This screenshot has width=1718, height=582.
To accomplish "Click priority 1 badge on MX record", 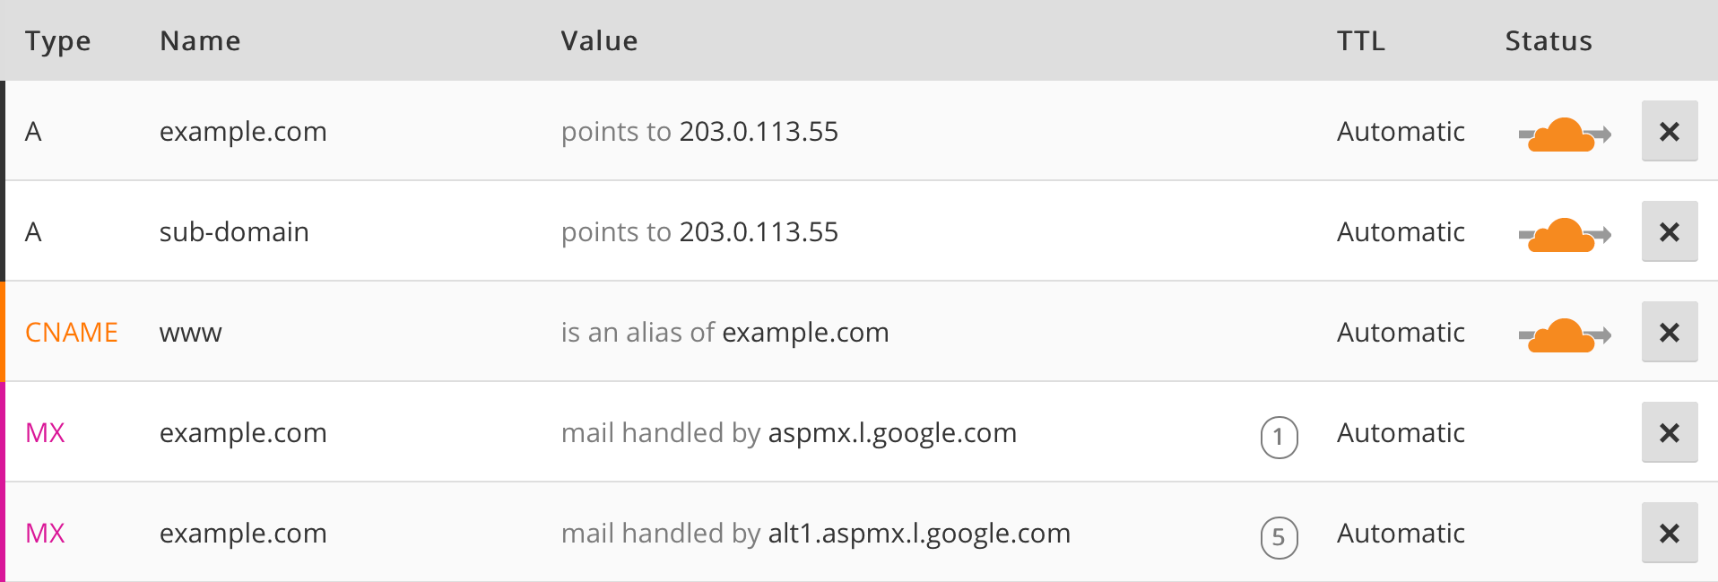I will 1279,438.
